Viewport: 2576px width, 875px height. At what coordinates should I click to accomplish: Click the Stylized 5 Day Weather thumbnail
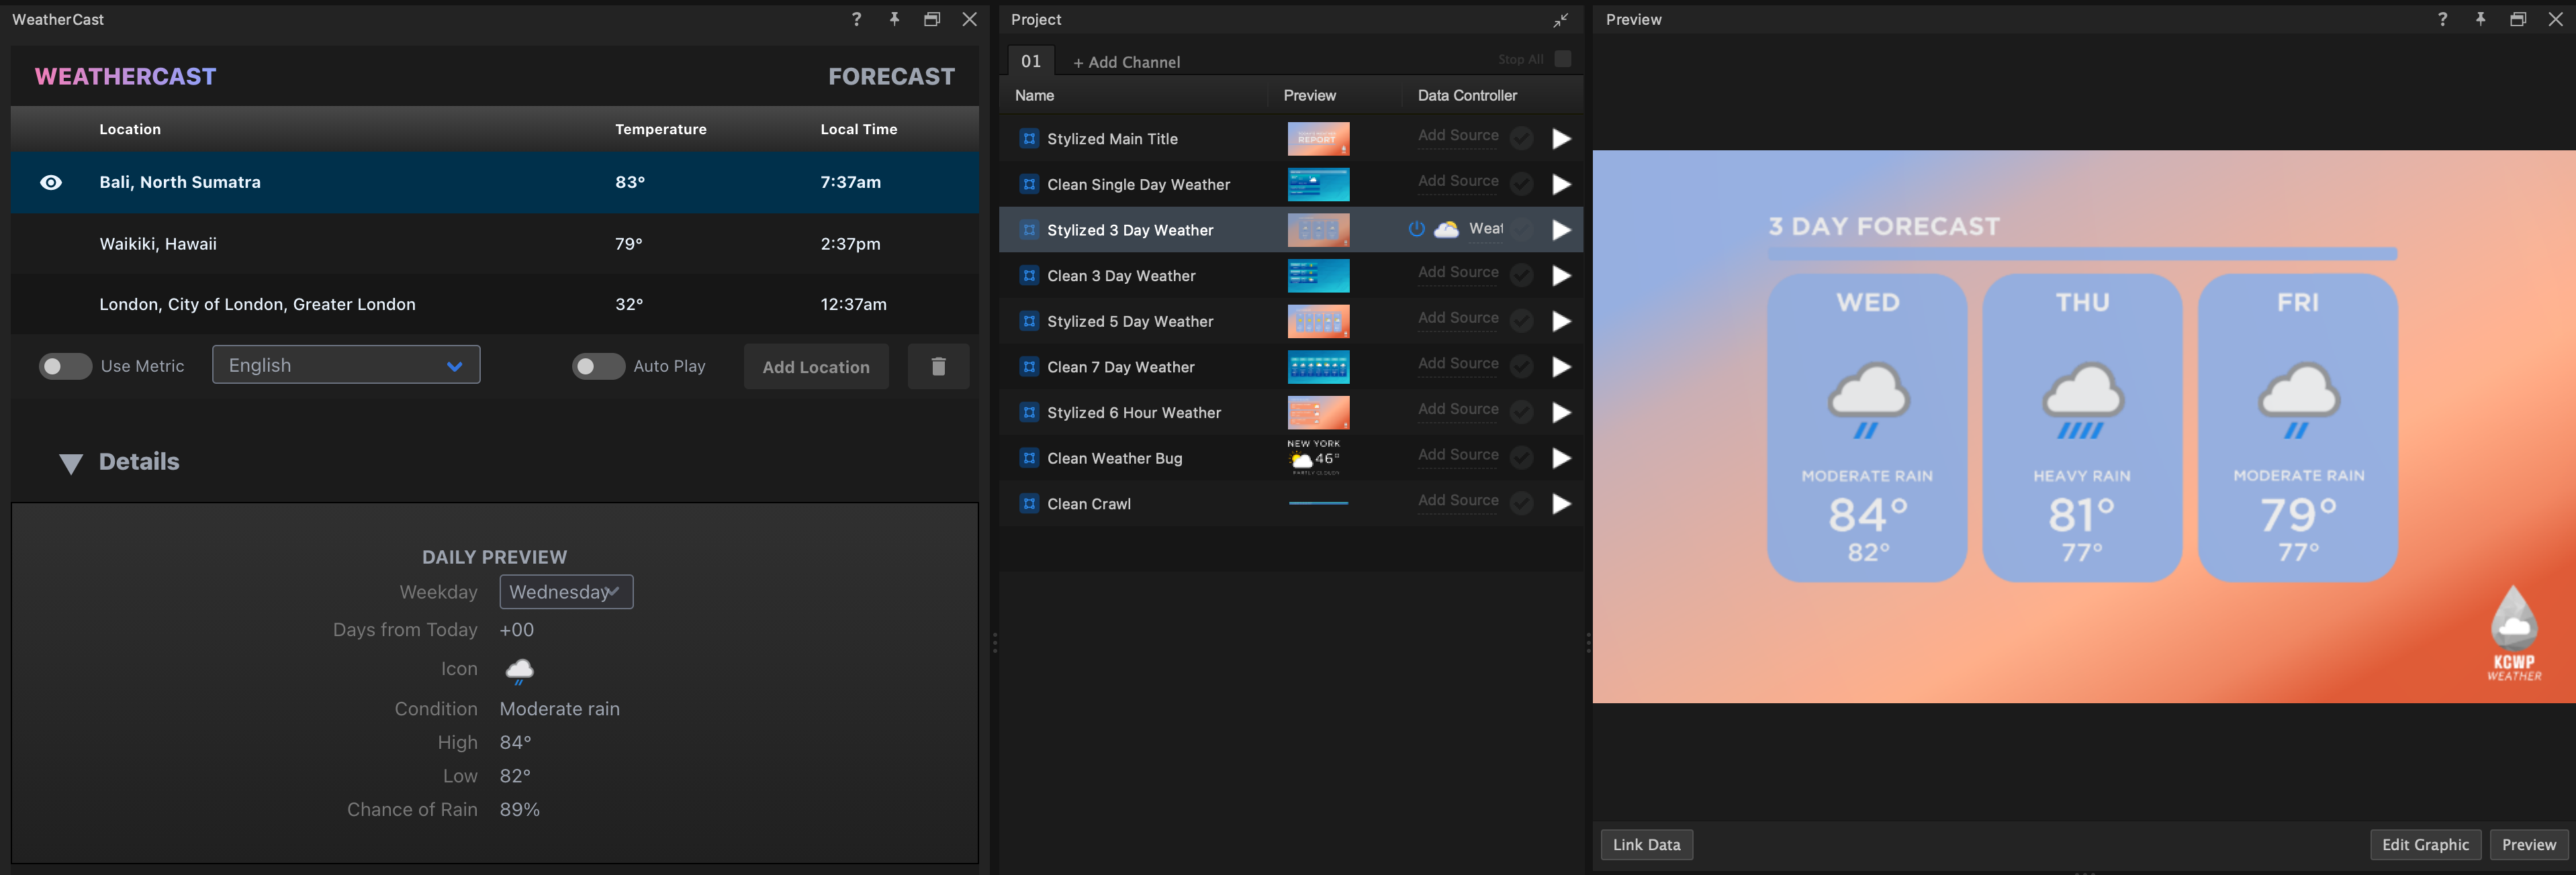1318,321
